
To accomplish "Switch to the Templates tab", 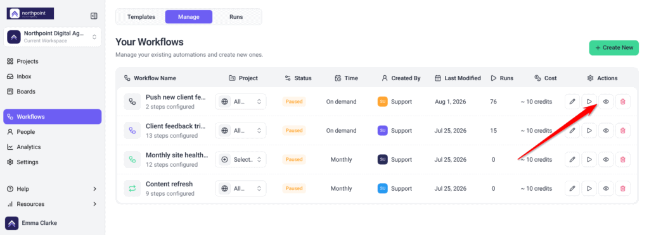I will point(141,17).
